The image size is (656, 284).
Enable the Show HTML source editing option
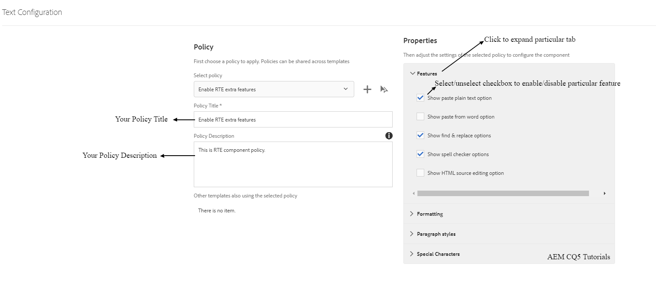tap(420, 173)
